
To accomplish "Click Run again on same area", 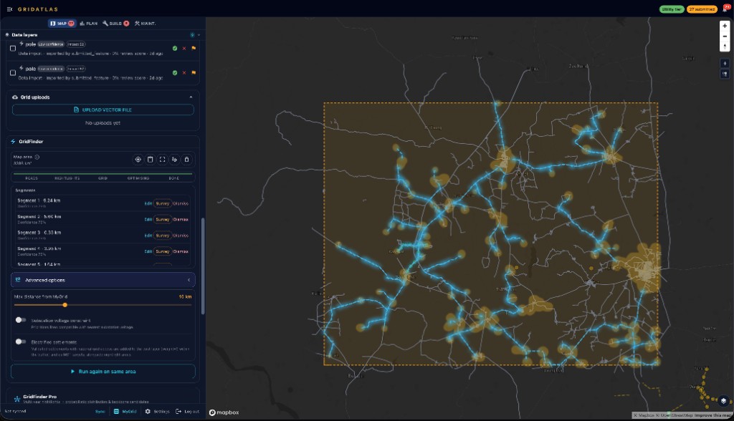I will [x=103, y=372].
